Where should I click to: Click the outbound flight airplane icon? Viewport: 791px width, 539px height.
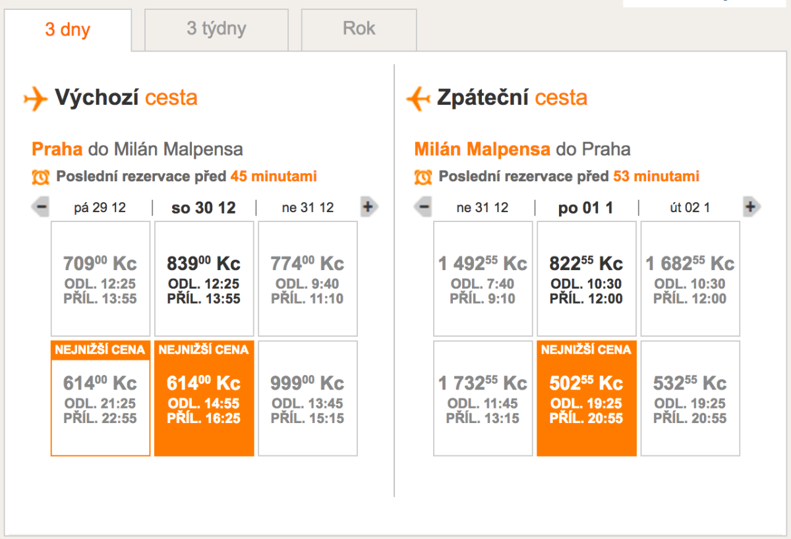coord(36,99)
